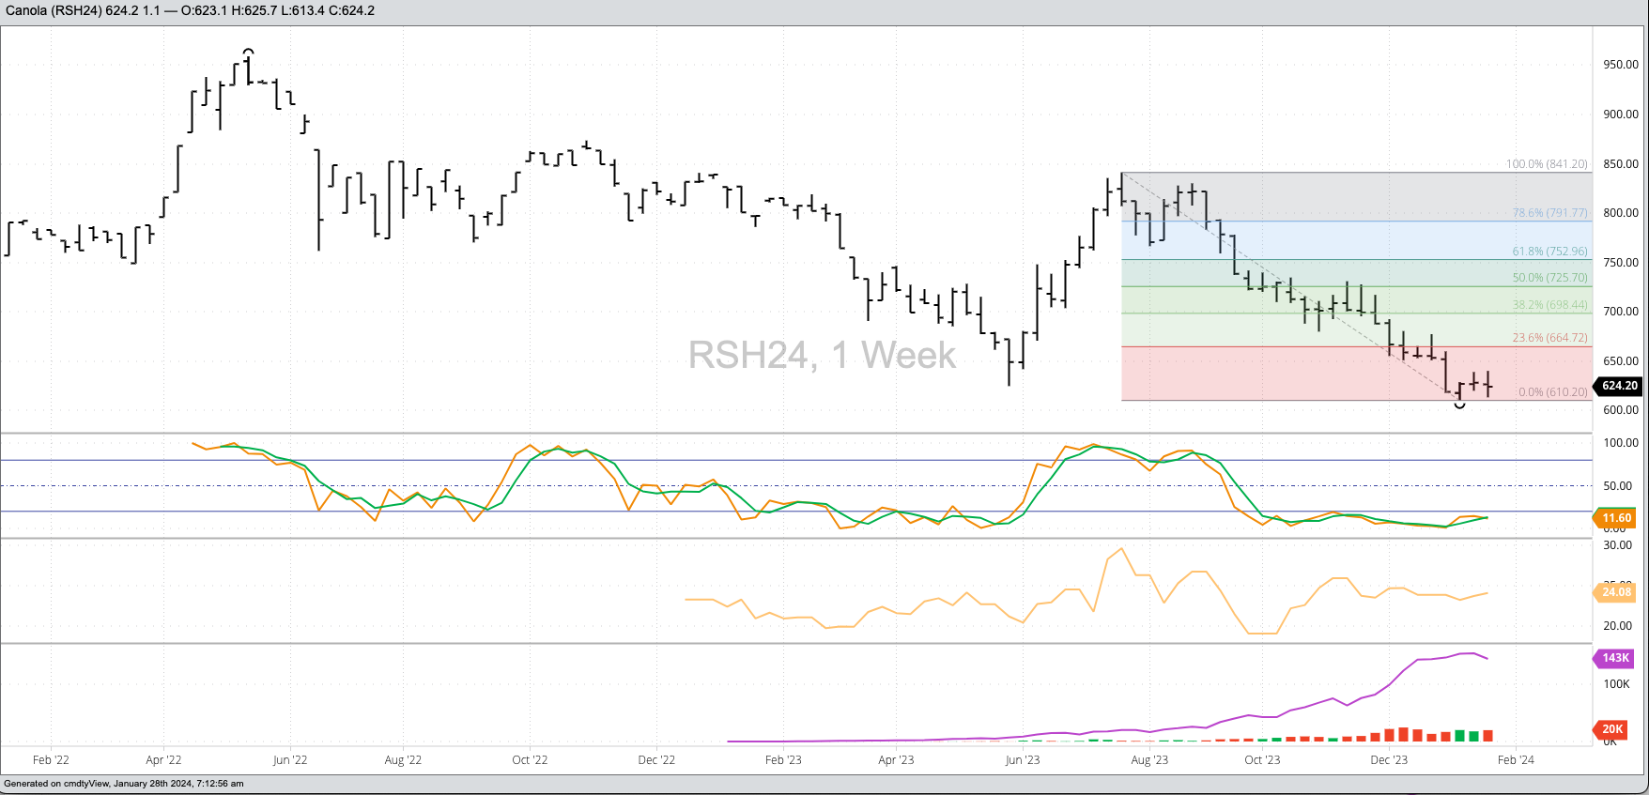Select the light orange 24.08 indicator tag

click(x=1615, y=592)
